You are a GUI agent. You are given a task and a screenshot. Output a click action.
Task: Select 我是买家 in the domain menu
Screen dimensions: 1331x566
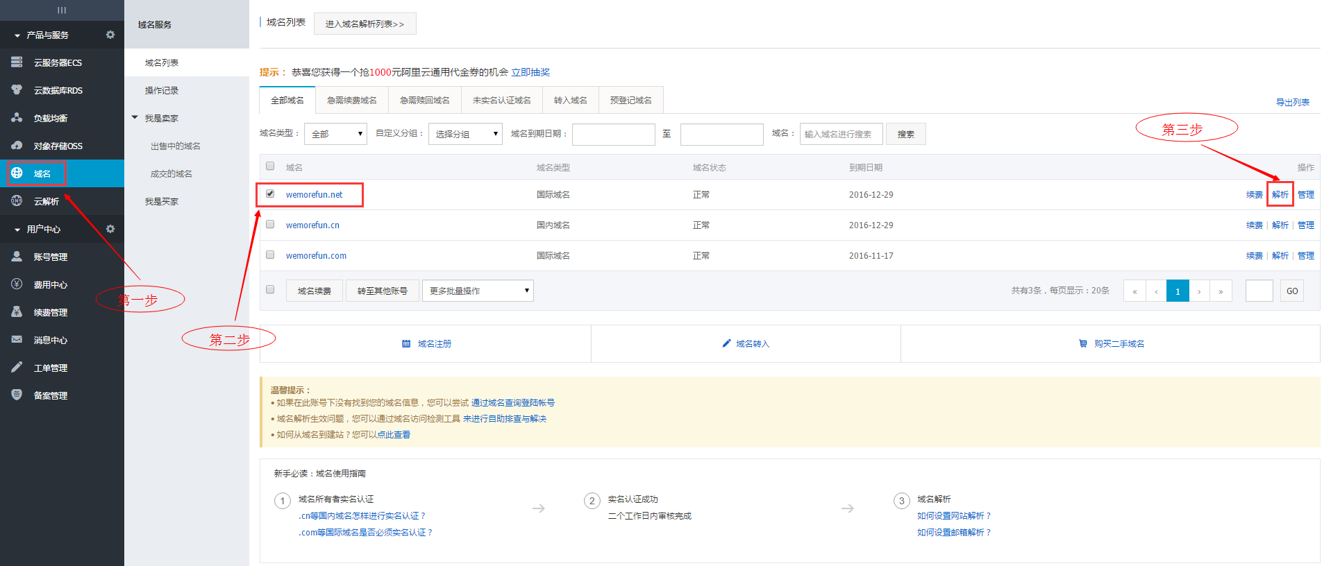pos(162,201)
